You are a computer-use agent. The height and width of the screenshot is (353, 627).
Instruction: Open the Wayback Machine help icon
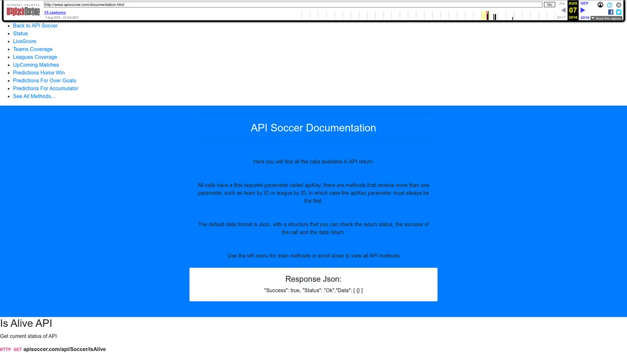point(610,5)
